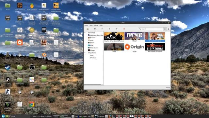Collapse the All platforms tree section
Screen dimensions: 209x118
tap(85, 53)
